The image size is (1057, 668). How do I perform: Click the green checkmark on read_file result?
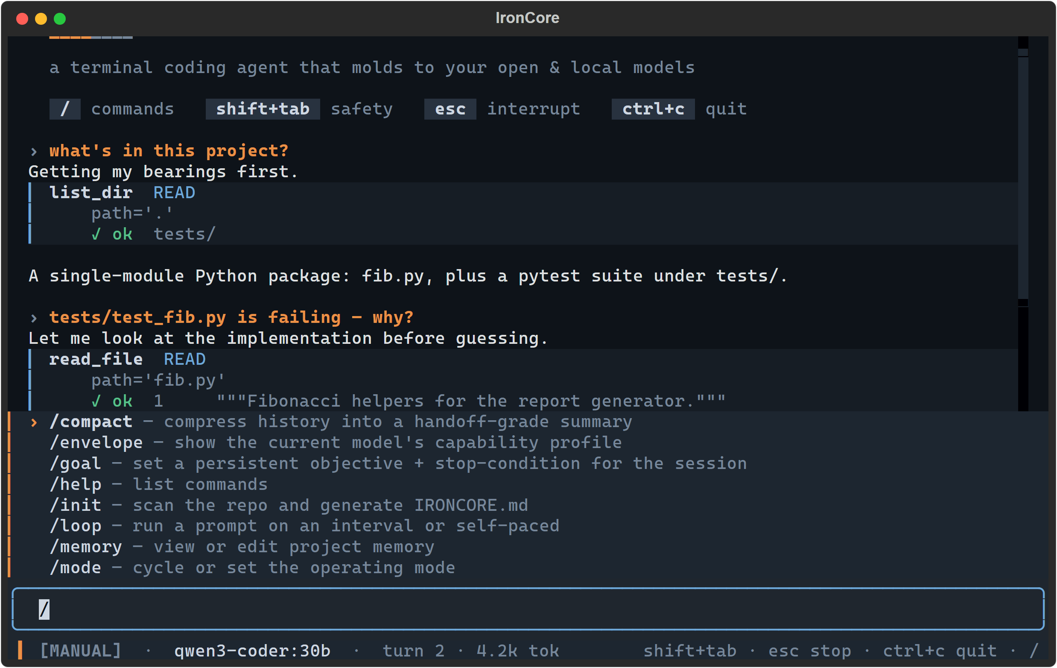96,401
